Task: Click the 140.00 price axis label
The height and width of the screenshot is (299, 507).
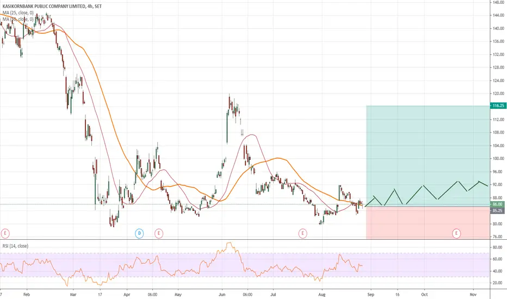Action: pyautogui.click(x=498, y=28)
